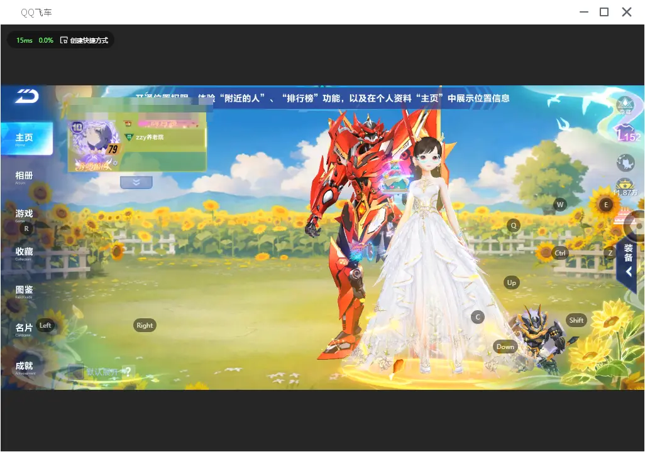Click the C key overlay
This screenshot has width=645, height=452.
478,317
